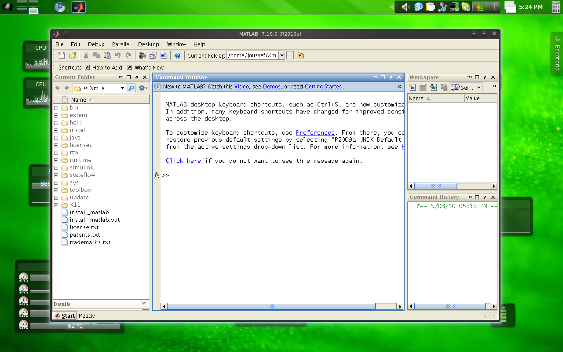
Task: Expand the toolbox folder
Action: coord(56,190)
